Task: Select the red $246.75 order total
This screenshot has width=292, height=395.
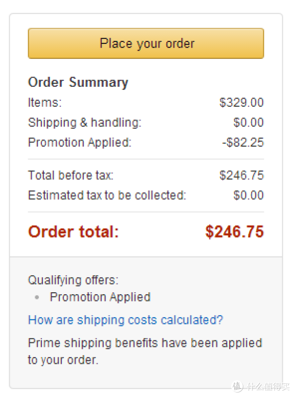Action: pos(235,231)
